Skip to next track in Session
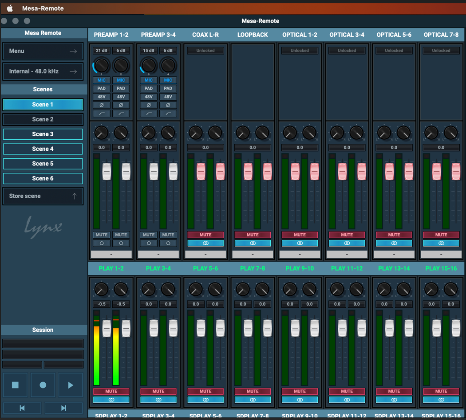The image size is (466, 420). 63,408
